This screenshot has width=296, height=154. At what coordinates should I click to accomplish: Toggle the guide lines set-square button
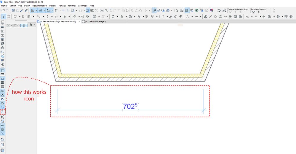point(33,10)
